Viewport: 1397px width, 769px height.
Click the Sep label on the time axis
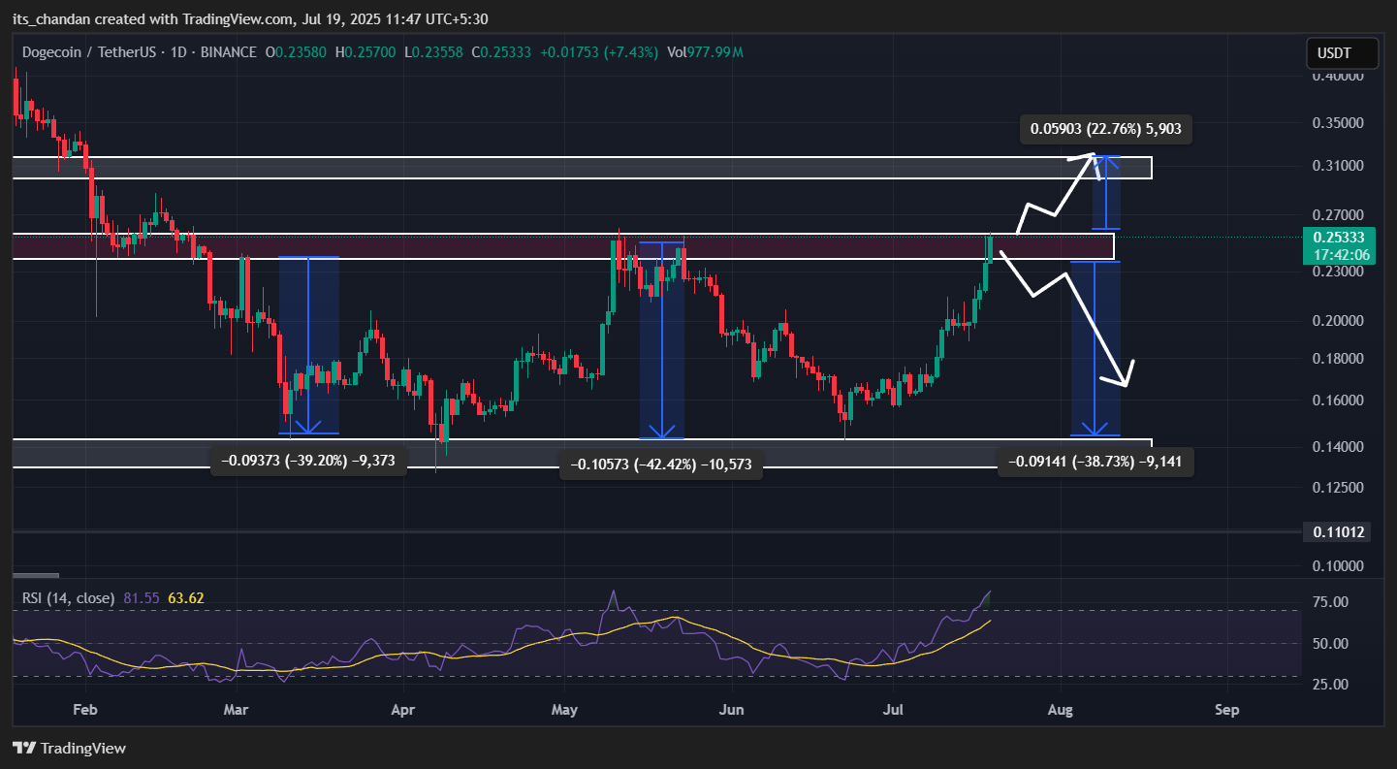(1227, 710)
